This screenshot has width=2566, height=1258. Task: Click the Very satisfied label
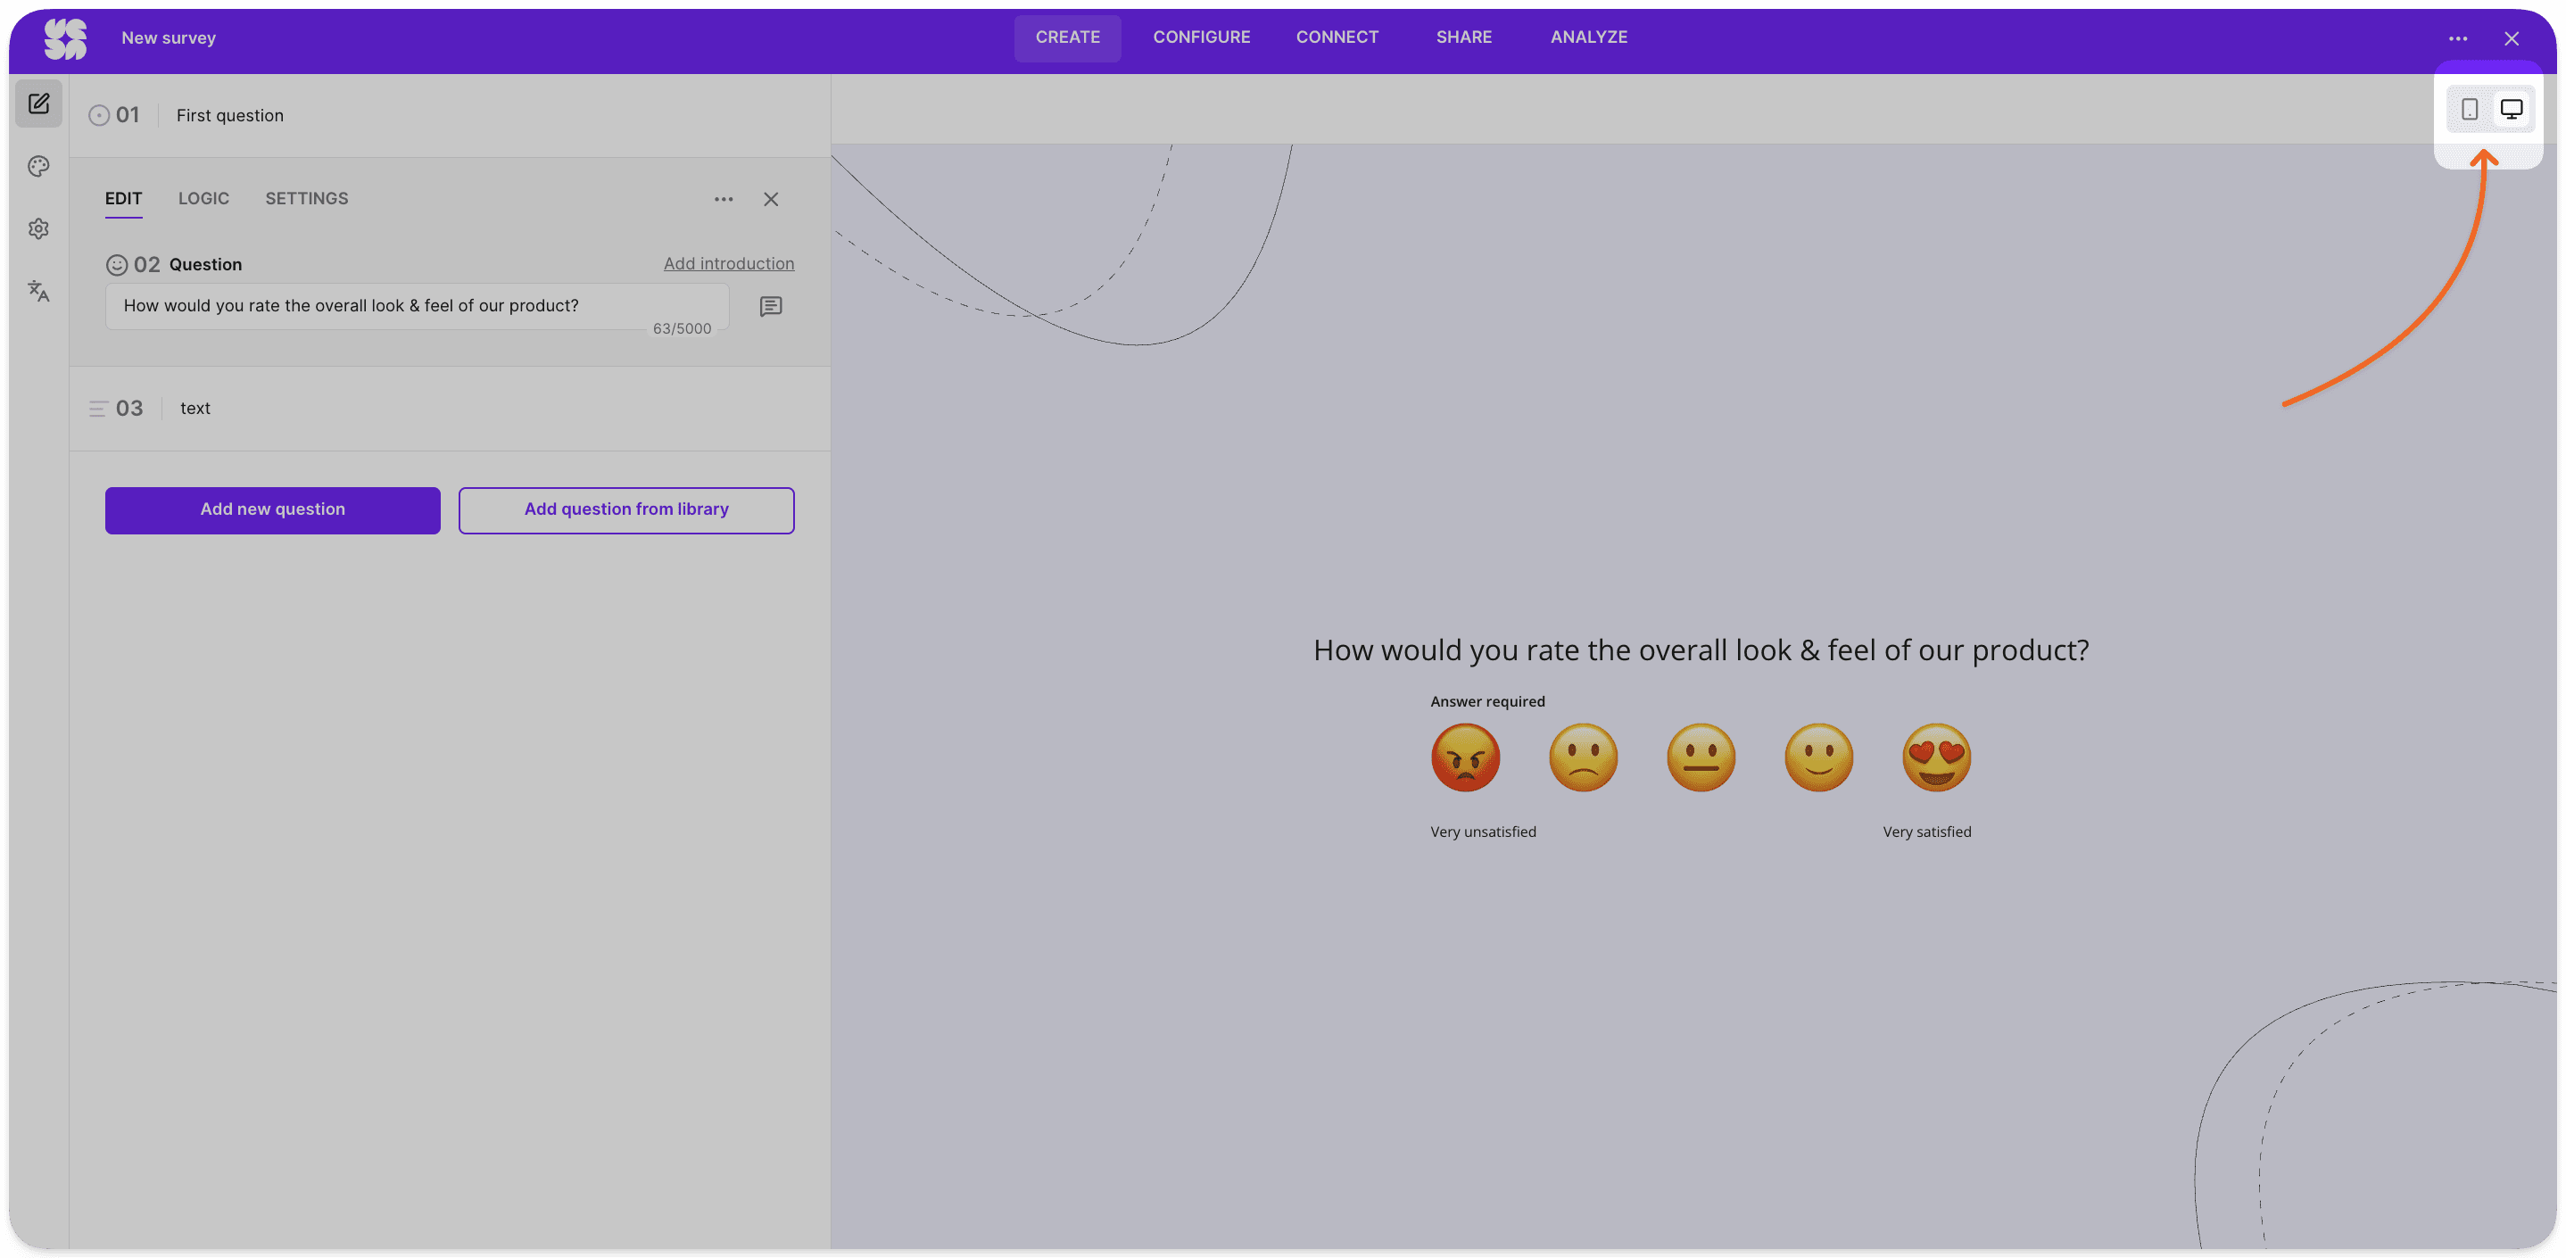[1925, 832]
